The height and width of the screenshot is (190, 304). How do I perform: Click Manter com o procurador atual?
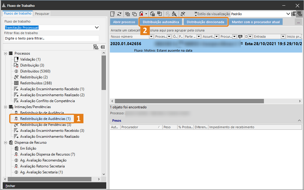click(256, 22)
